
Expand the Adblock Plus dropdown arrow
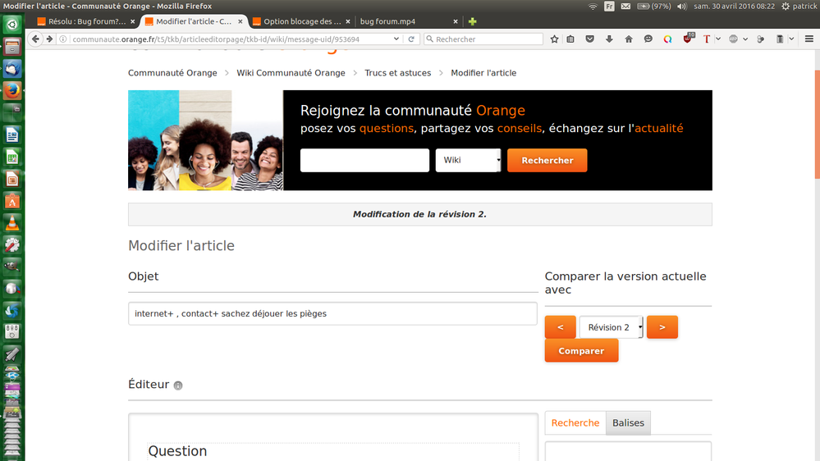pyautogui.click(x=745, y=39)
